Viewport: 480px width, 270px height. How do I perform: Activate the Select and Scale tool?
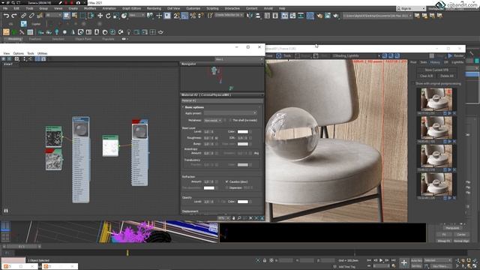point(116,15)
